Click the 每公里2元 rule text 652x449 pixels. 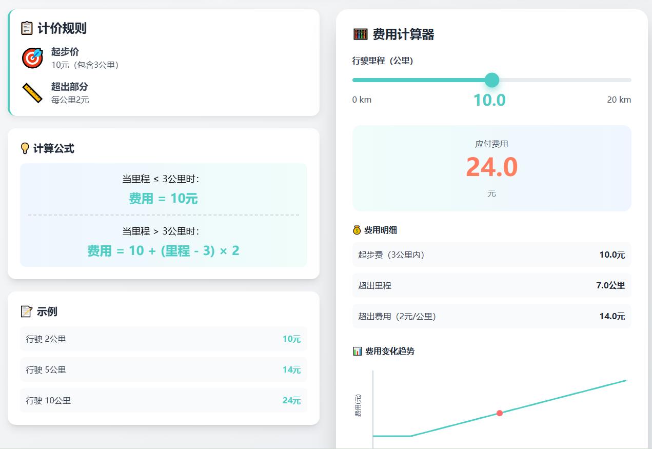70,100
